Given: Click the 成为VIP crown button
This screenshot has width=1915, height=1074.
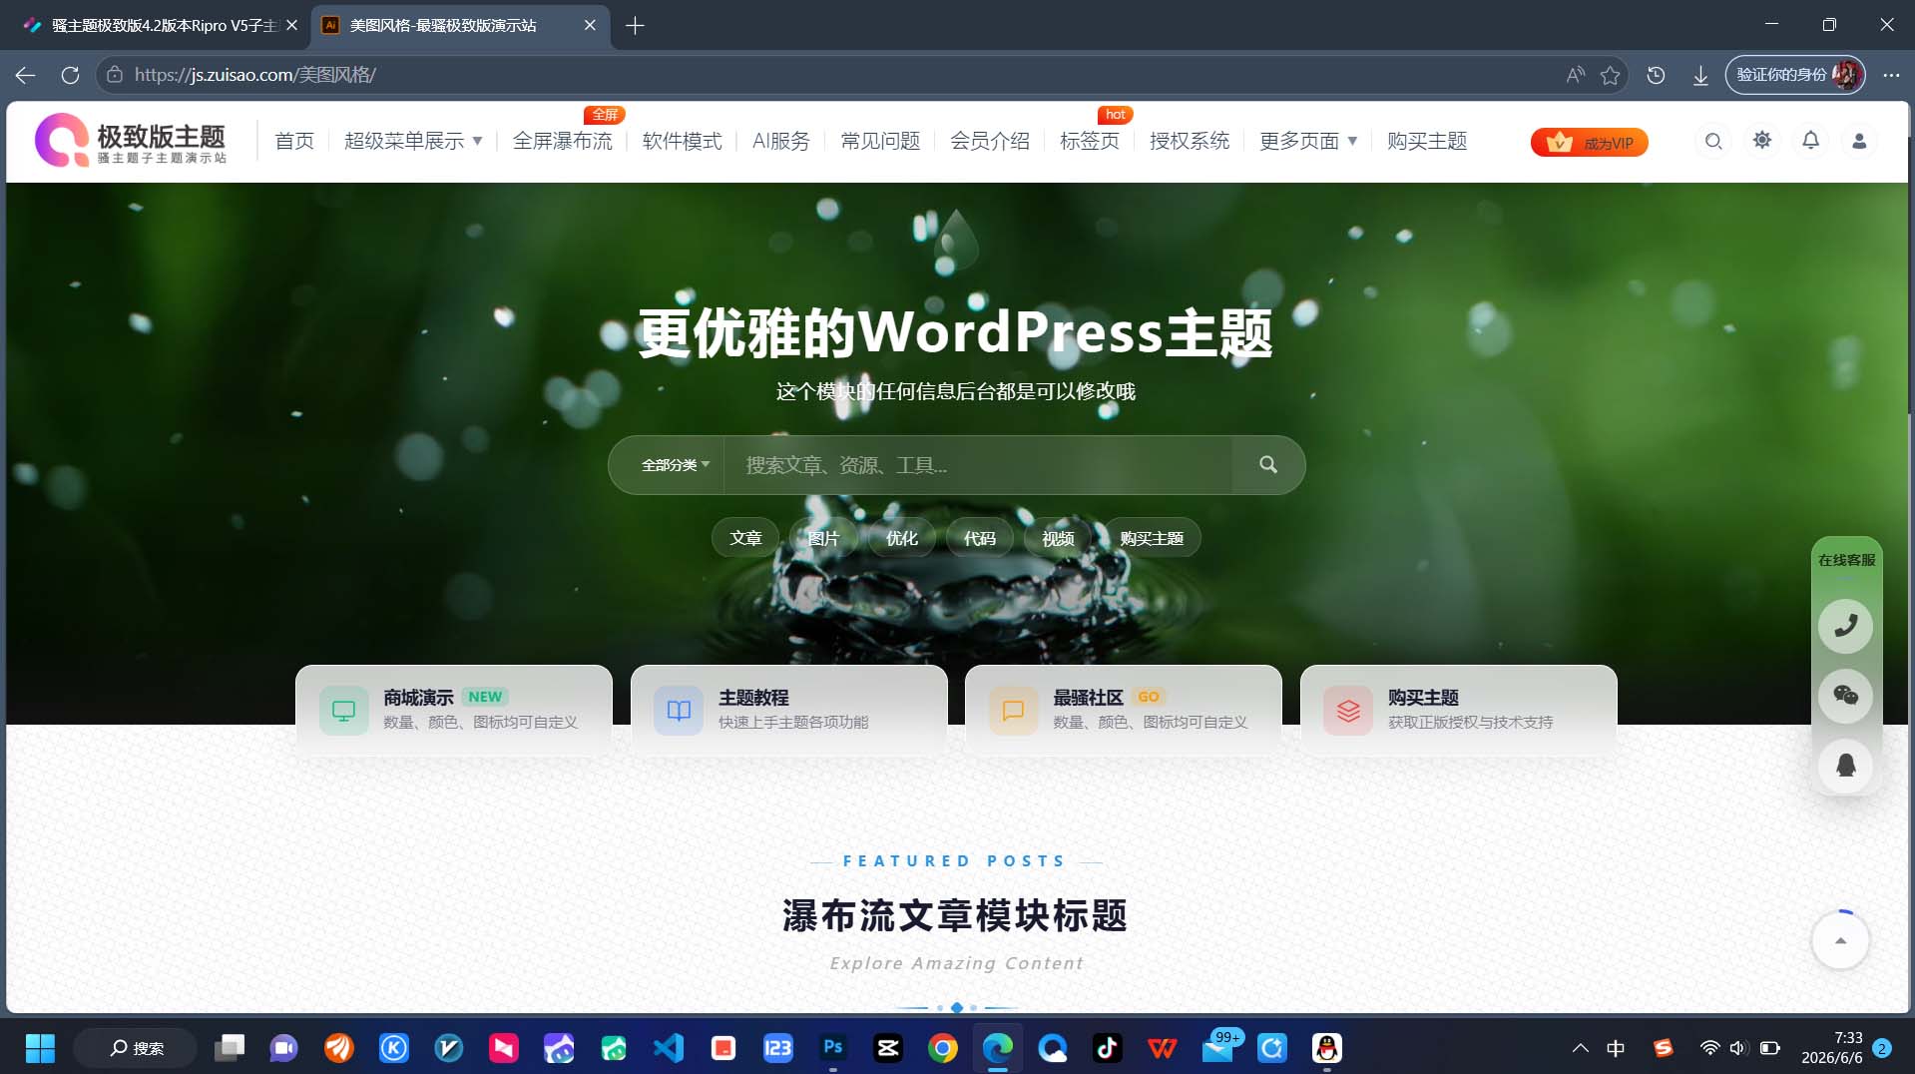Looking at the screenshot, I should [x=1589, y=143].
